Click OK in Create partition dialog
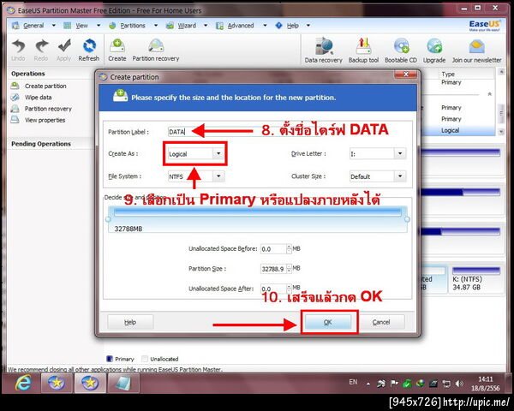 [328, 322]
